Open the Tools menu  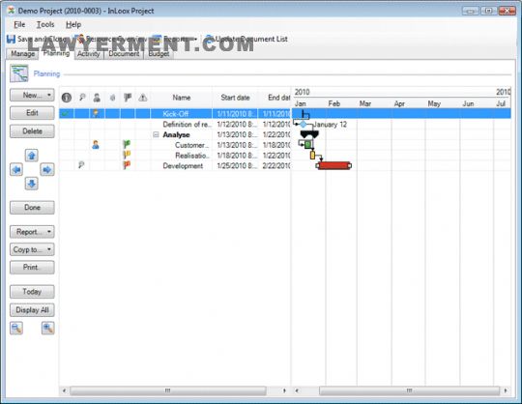[45, 24]
